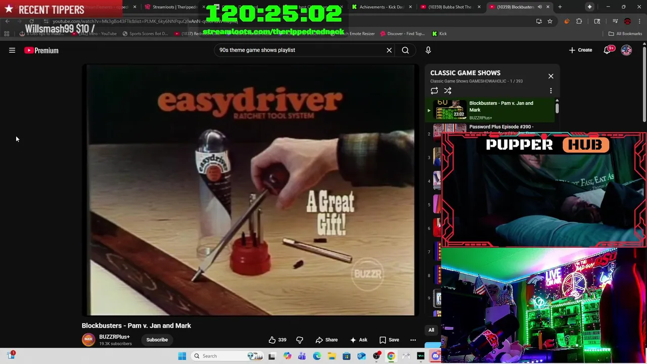Click the video title Blockbusters - Pam v. Jan and Mark

pos(136,326)
